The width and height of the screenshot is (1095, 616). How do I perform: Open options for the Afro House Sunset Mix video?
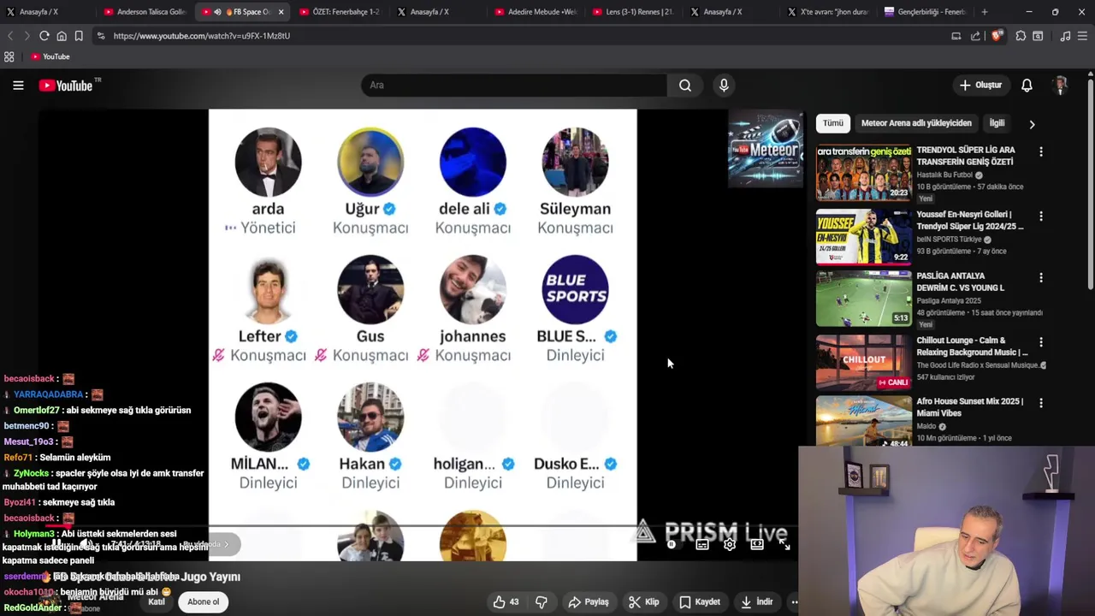1041,403
